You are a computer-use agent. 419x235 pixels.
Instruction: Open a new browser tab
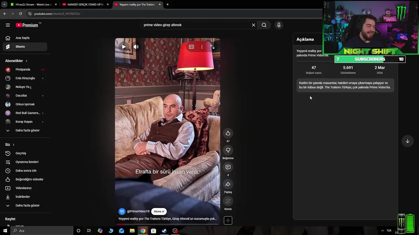[x=168, y=5]
